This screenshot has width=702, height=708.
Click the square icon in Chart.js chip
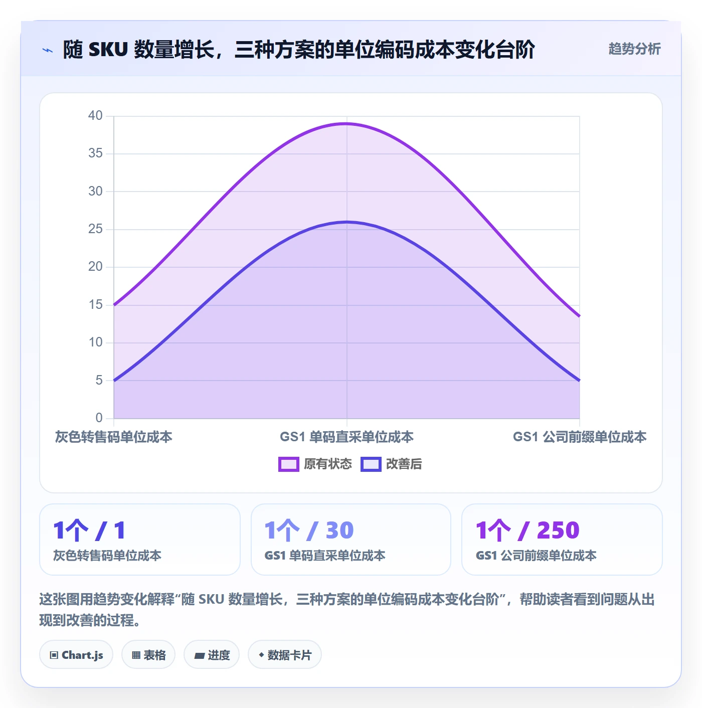point(54,655)
